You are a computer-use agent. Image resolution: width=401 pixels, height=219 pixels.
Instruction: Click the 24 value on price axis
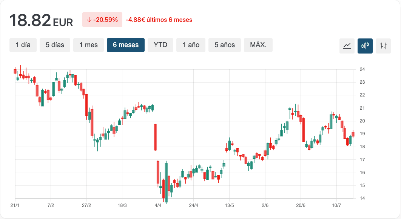point(362,69)
